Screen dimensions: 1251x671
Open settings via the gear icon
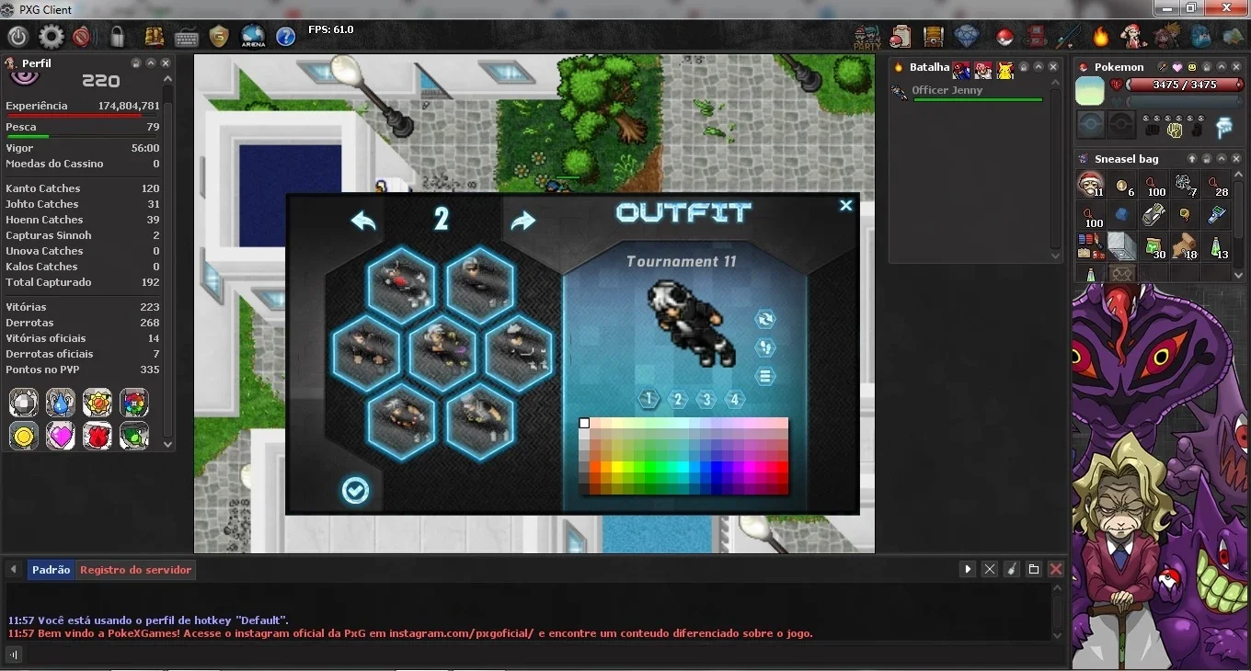tap(51, 37)
